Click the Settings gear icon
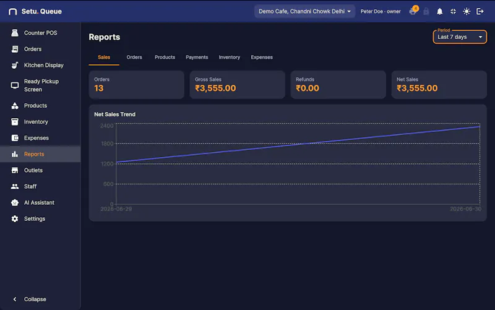 [15, 219]
